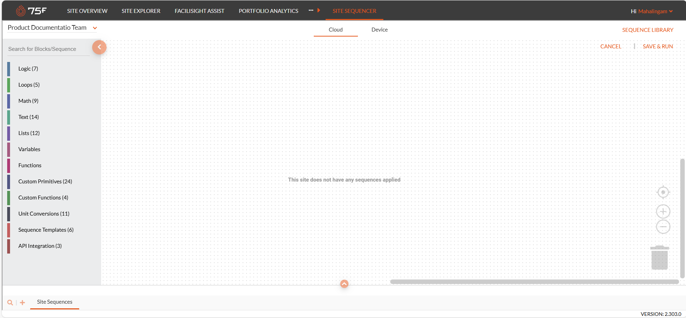Screen dimensions: 686x318
Task: Click the search icon in the bottom bar
Action: pos(10,303)
